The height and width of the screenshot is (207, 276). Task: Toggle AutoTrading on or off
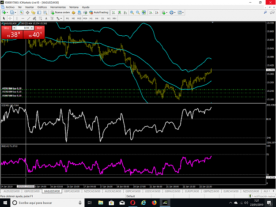[99, 12]
